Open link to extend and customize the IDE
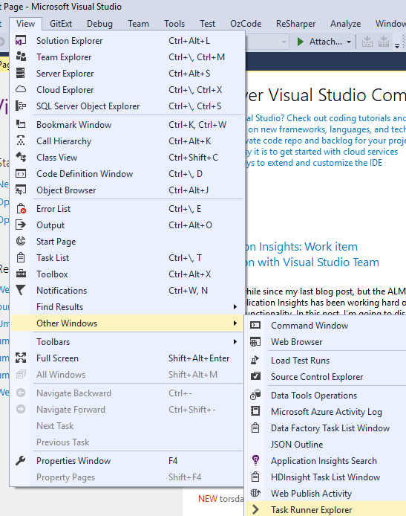This screenshot has height=516, width=406. (315, 163)
